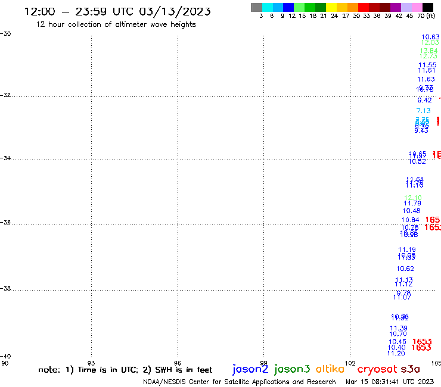Select the wave reading 11.79
The height and width of the screenshot is (387, 441).
[412, 203]
